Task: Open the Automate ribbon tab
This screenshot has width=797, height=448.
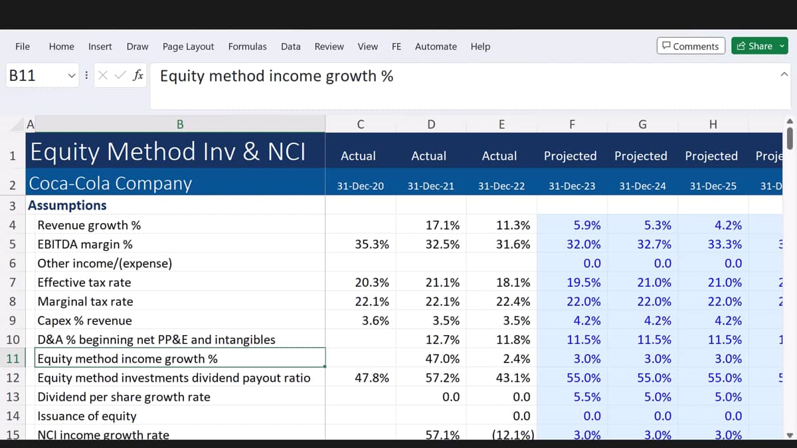Action: (x=436, y=46)
